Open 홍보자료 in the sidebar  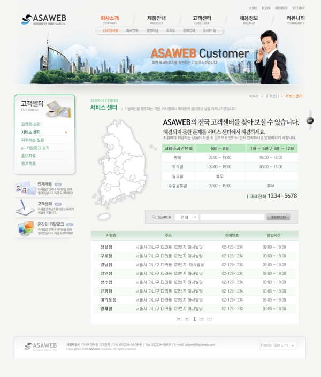(x=28, y=156)
